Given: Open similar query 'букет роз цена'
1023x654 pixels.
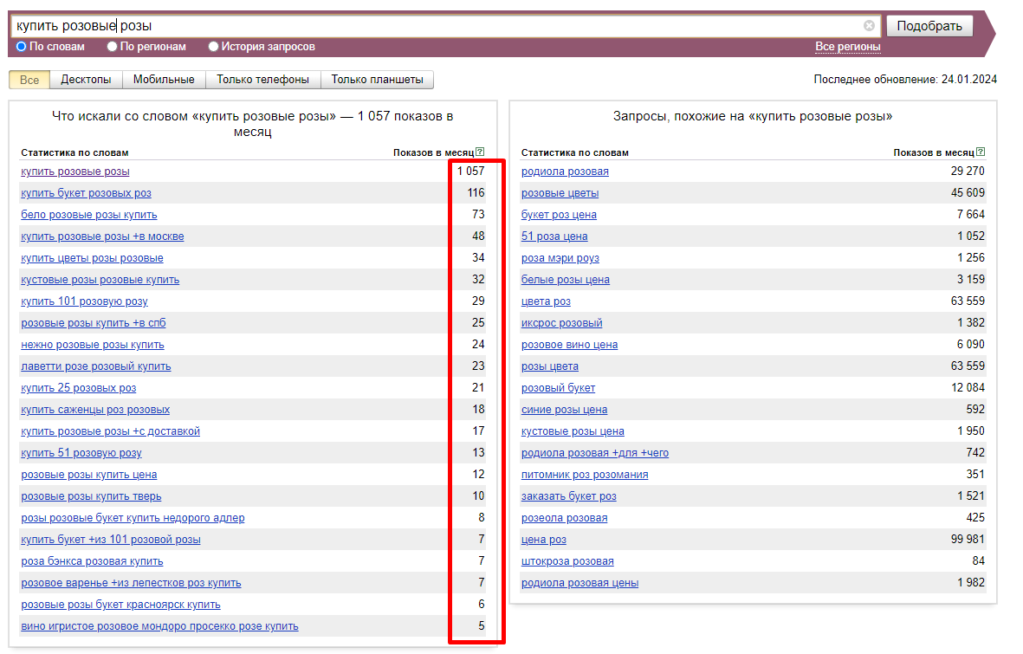Looking at the screenshot, I should [x=559, y=215].
